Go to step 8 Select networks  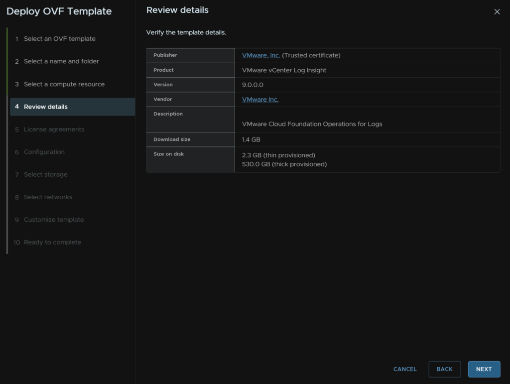(48, 197)
